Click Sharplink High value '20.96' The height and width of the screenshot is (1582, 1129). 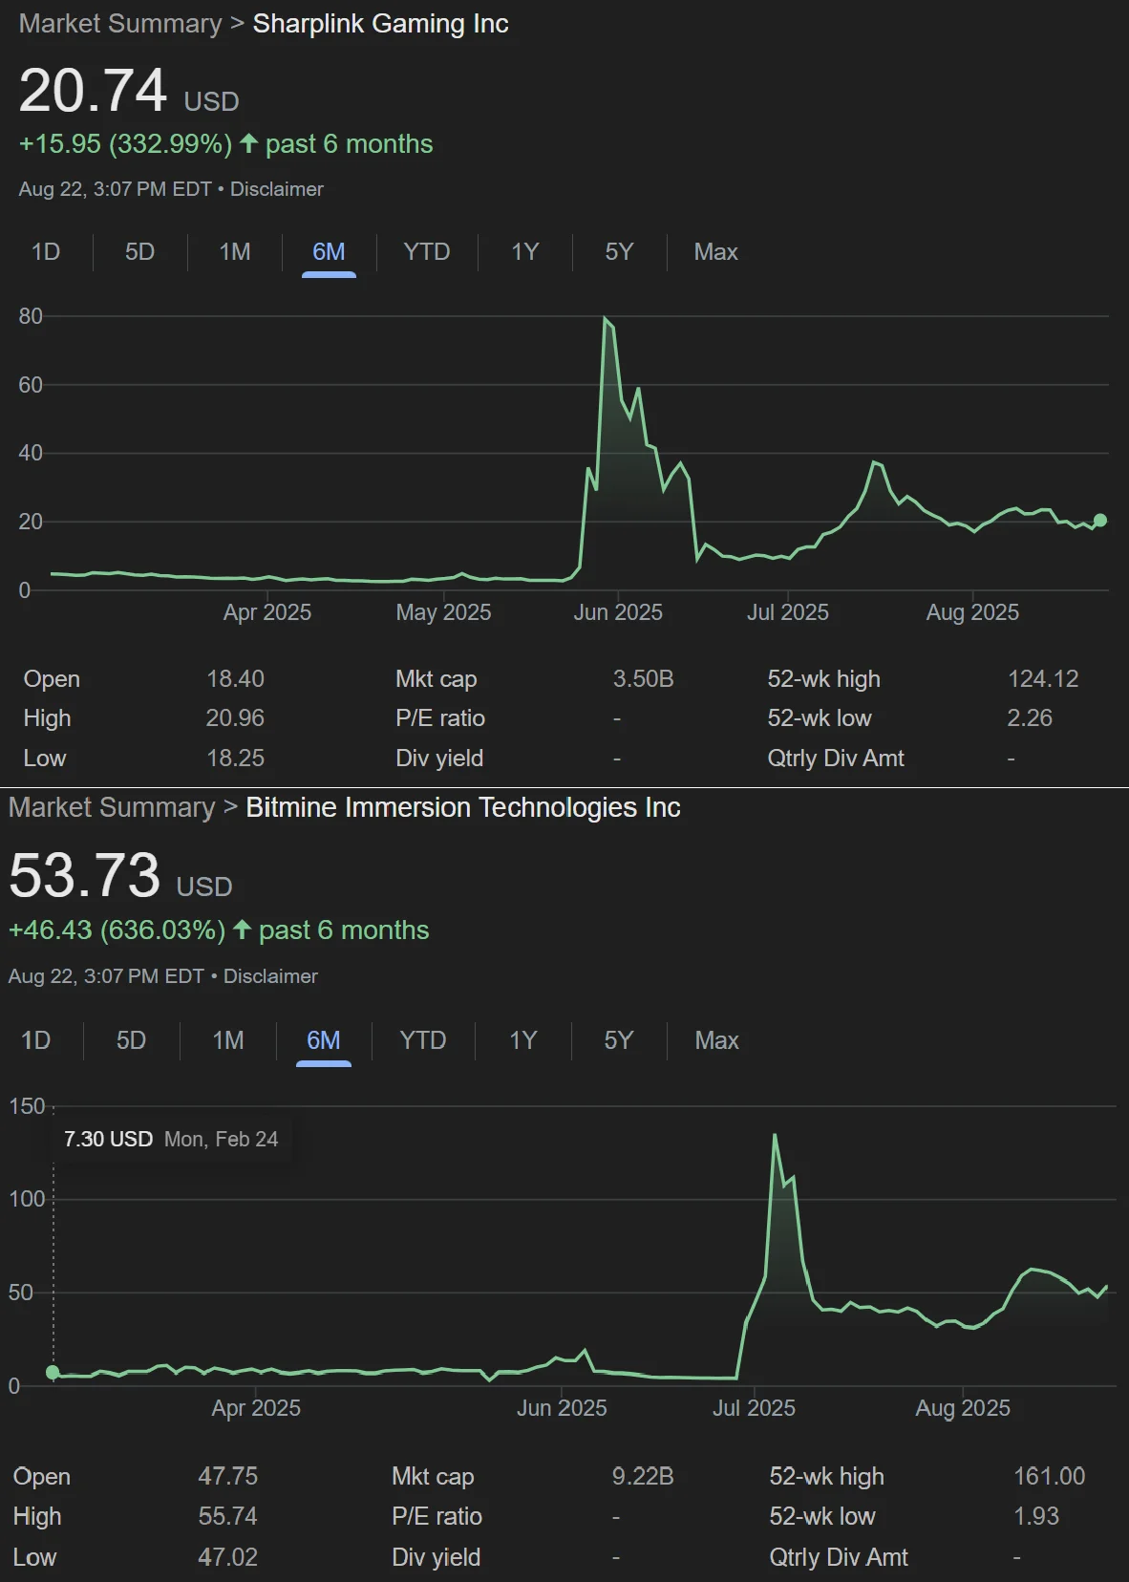[x=235, y=718]
